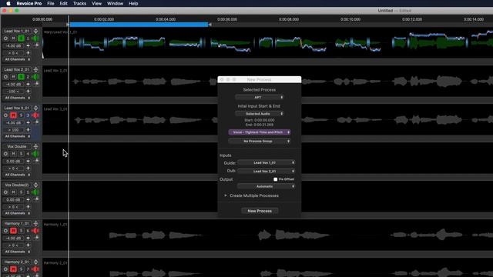Expand Create Multiple Processes section

[x=226, y=195]
